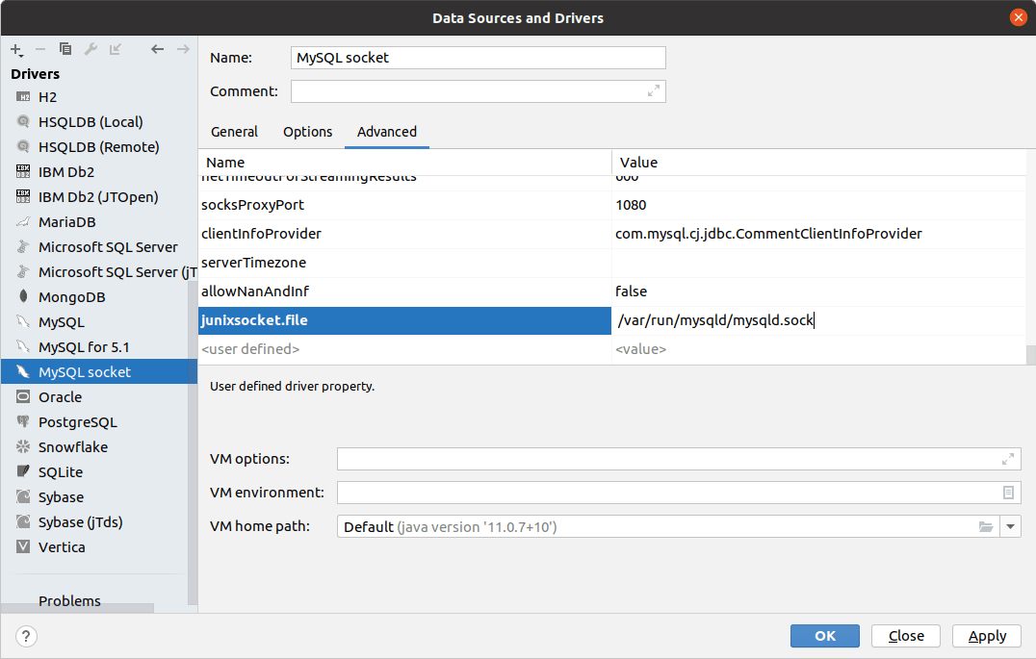Open driver defaults with the wrench icon
This screenshot has width=1036, height=659.
point(89,48)
